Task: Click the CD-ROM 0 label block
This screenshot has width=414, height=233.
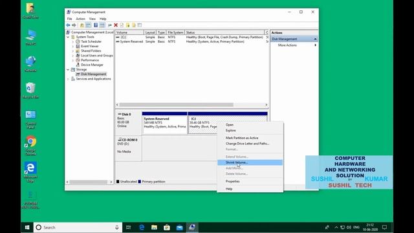Action: point(128,148)
